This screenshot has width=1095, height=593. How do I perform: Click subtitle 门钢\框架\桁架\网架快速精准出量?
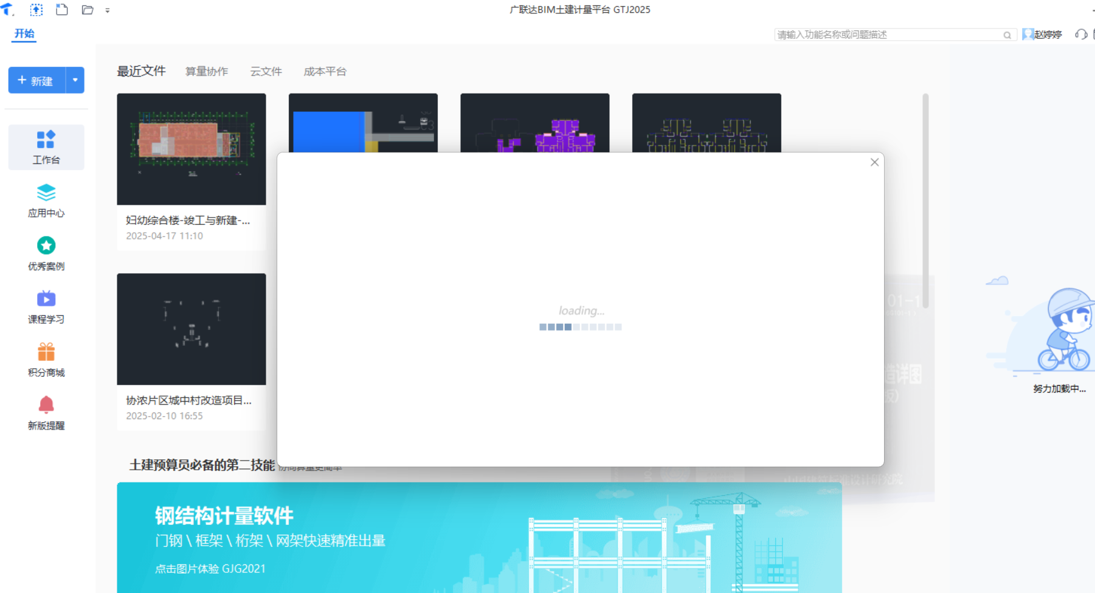click(270, 541)
